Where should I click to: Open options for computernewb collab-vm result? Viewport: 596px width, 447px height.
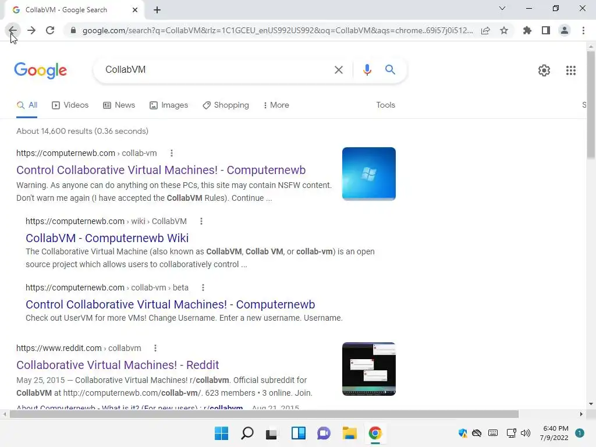[172, 153]
